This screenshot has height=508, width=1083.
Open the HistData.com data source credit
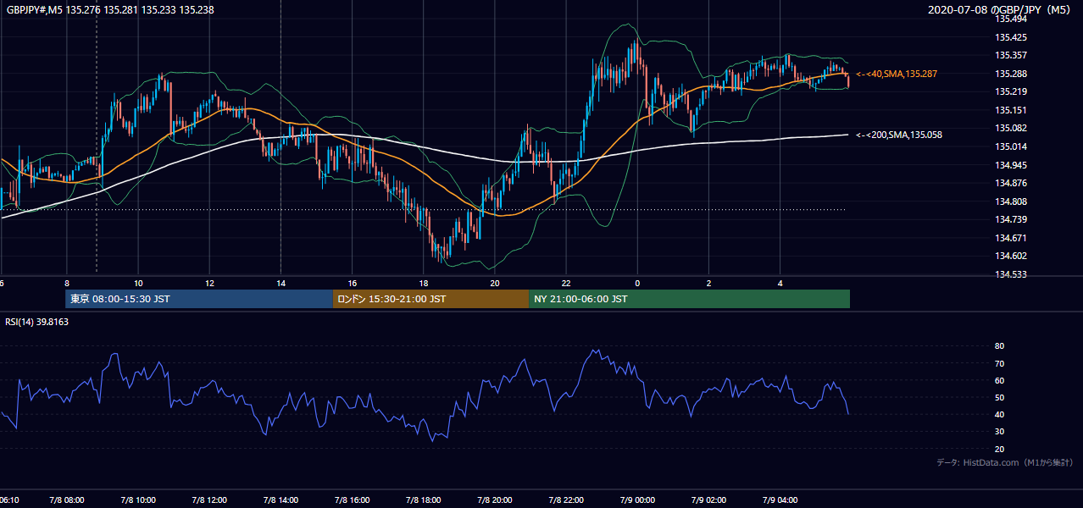[x=1005, y=463]
